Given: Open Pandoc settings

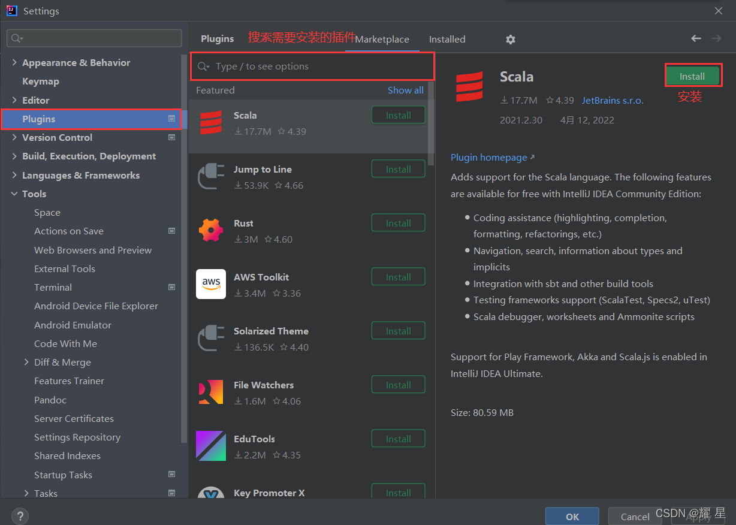Looking at the screenshot, I should coord(50,400).
